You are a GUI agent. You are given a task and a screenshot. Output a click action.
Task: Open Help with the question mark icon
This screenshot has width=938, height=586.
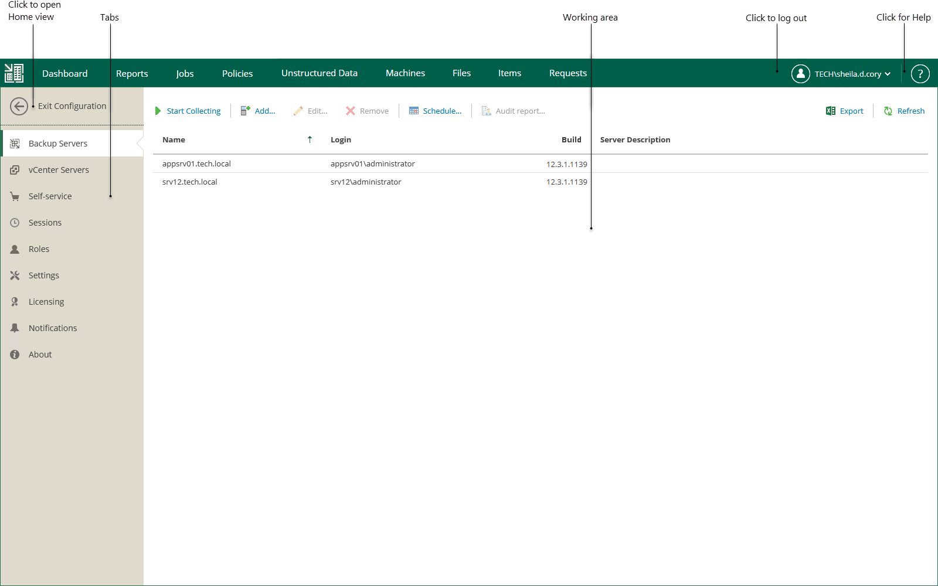920,74
